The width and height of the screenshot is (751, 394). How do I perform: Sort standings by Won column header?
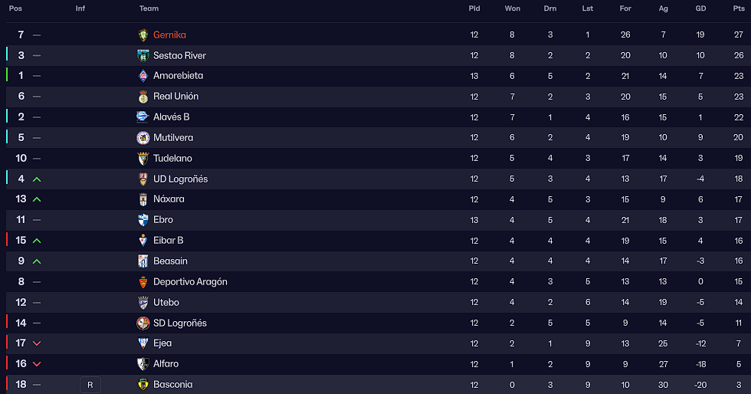tap(512, 8)
